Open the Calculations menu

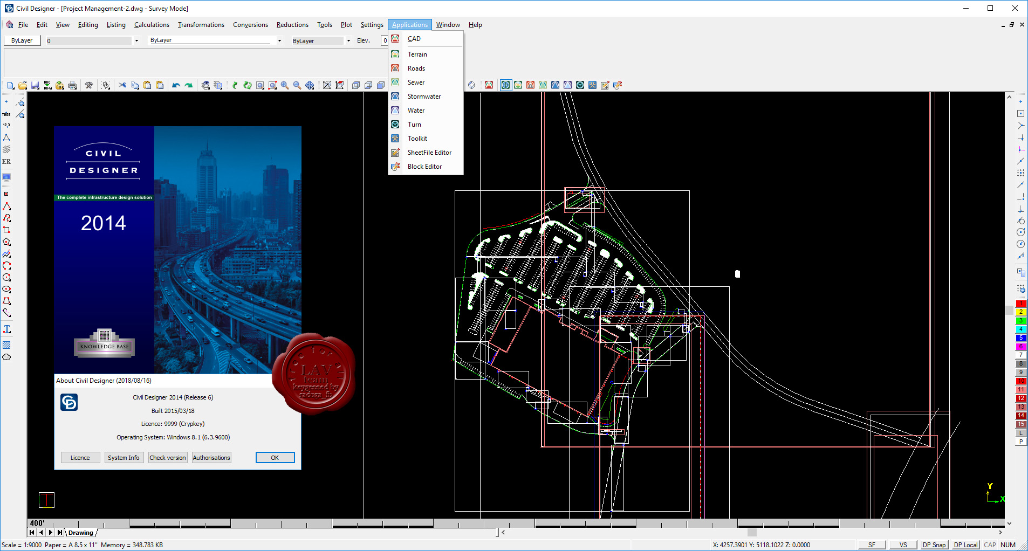(x=152, y=25)
